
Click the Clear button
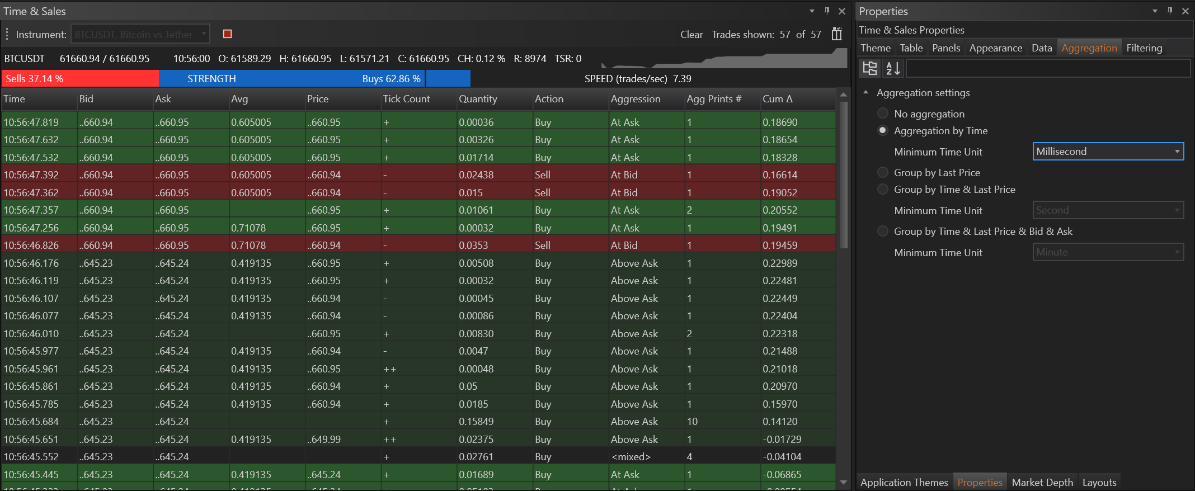click(691, 35)
